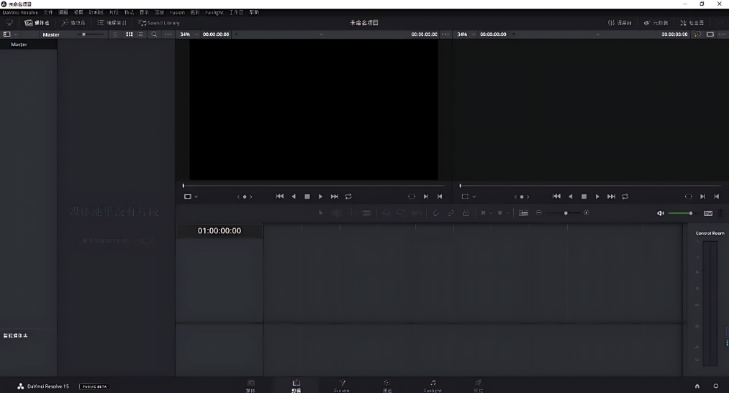Go to last frame in source viewer
This screenshot has width=729, height=393.
click(335, 196)
